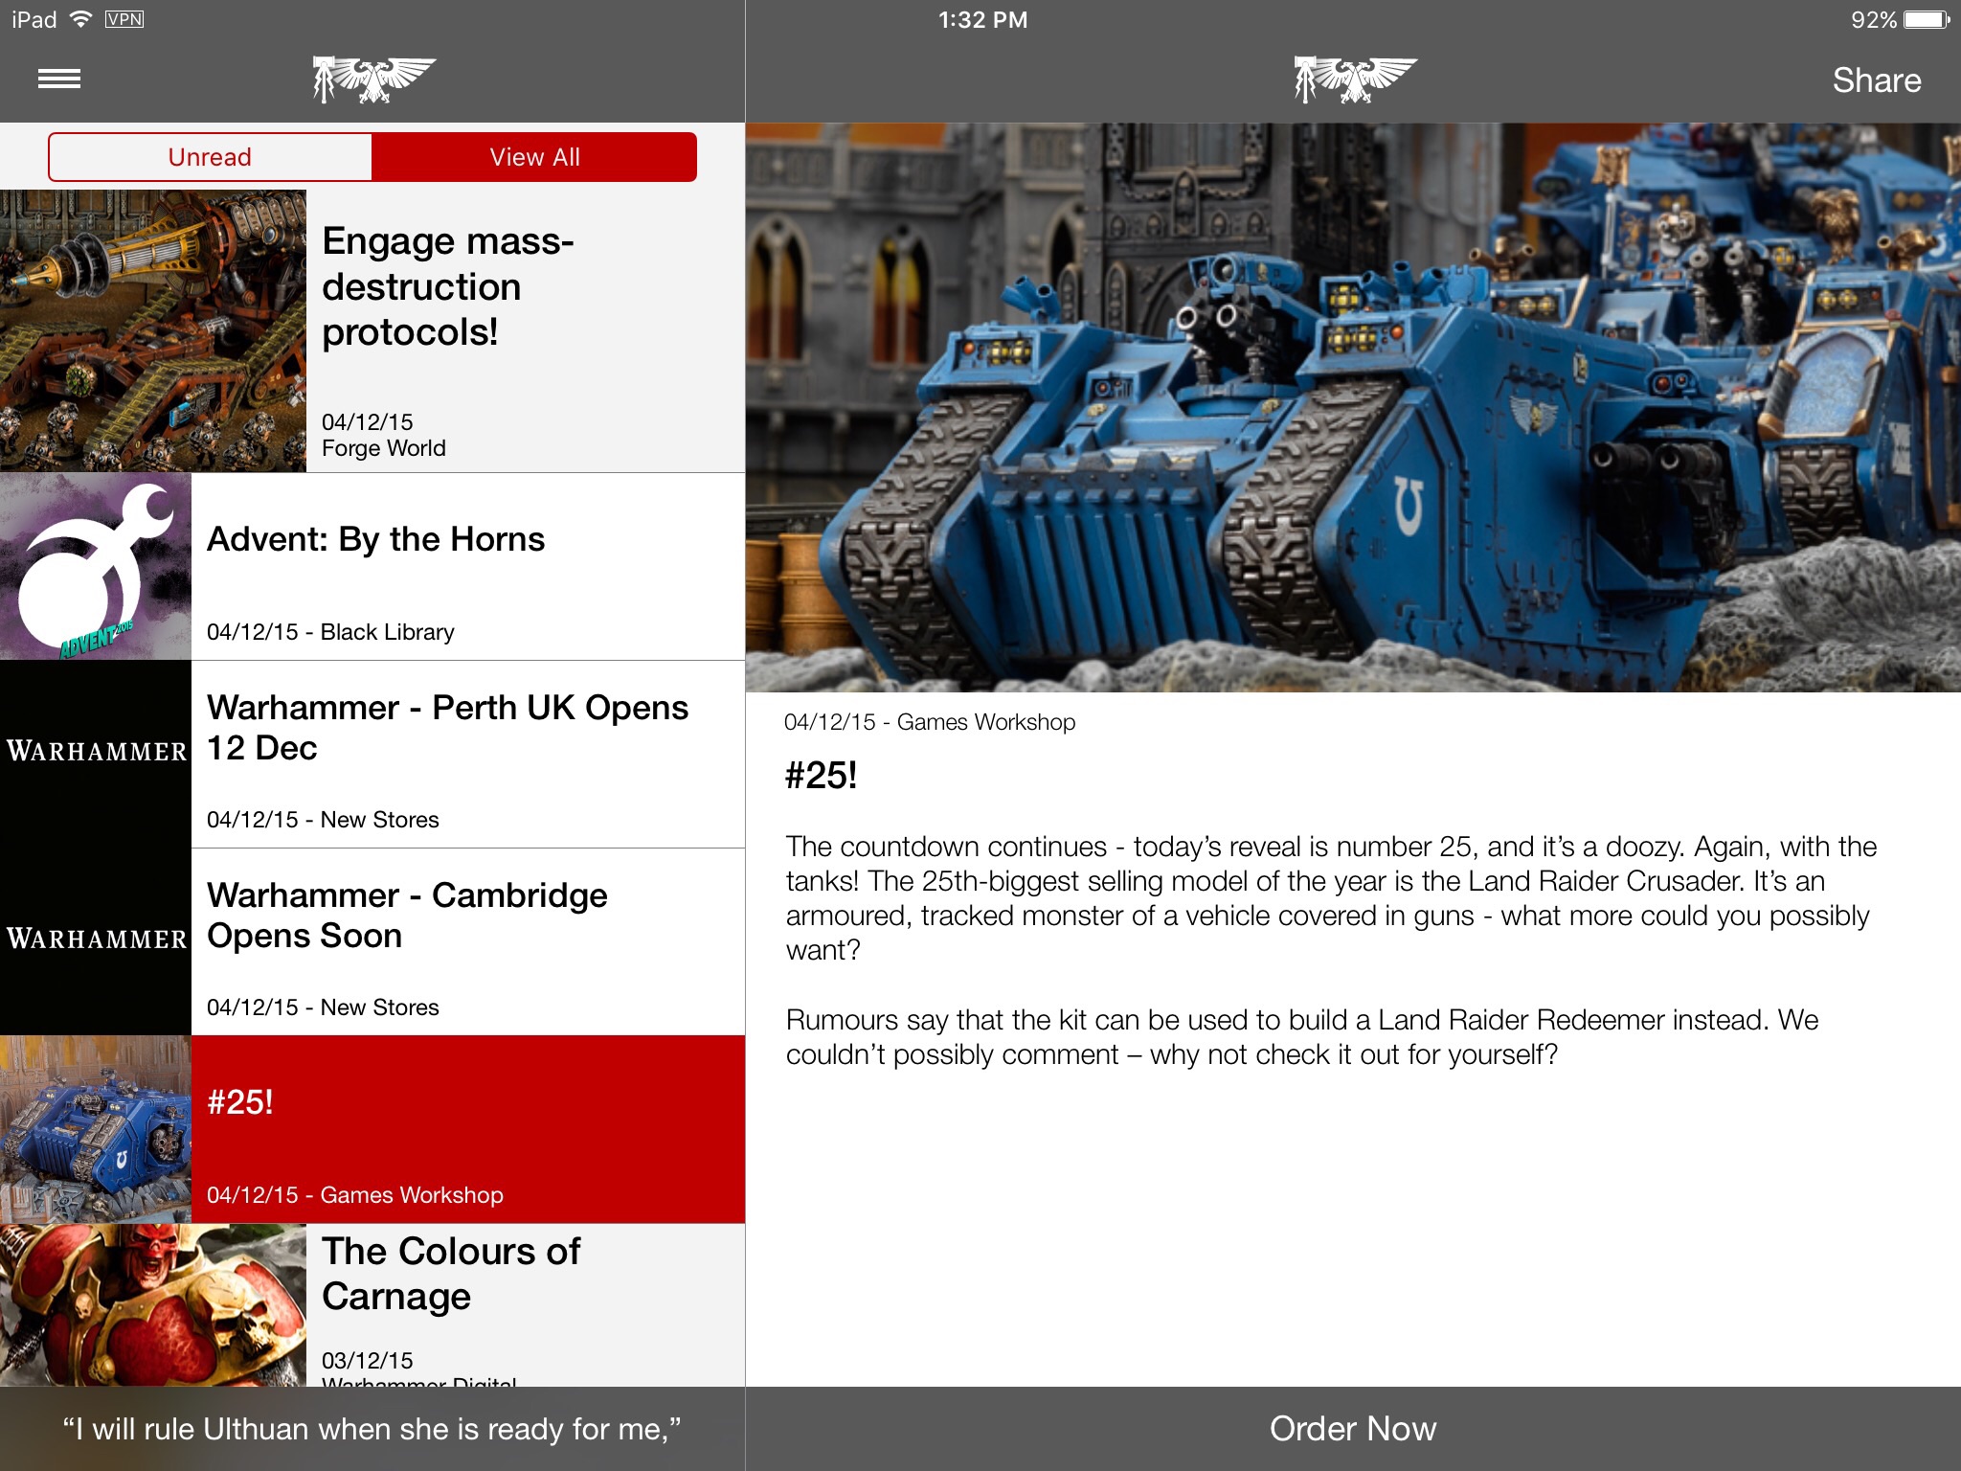Screen dimensions: 1961x1471
Task: Share this article
Action: point(1876,80)
